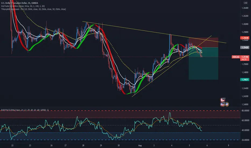
Task: Click the 1.26400 price axis label
Action: pos(245,8)
